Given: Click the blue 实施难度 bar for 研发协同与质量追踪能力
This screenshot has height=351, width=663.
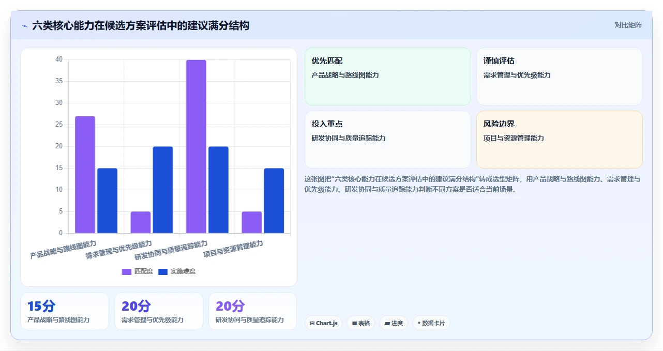Looking at the screenshot, I should (x=218, y=190).
